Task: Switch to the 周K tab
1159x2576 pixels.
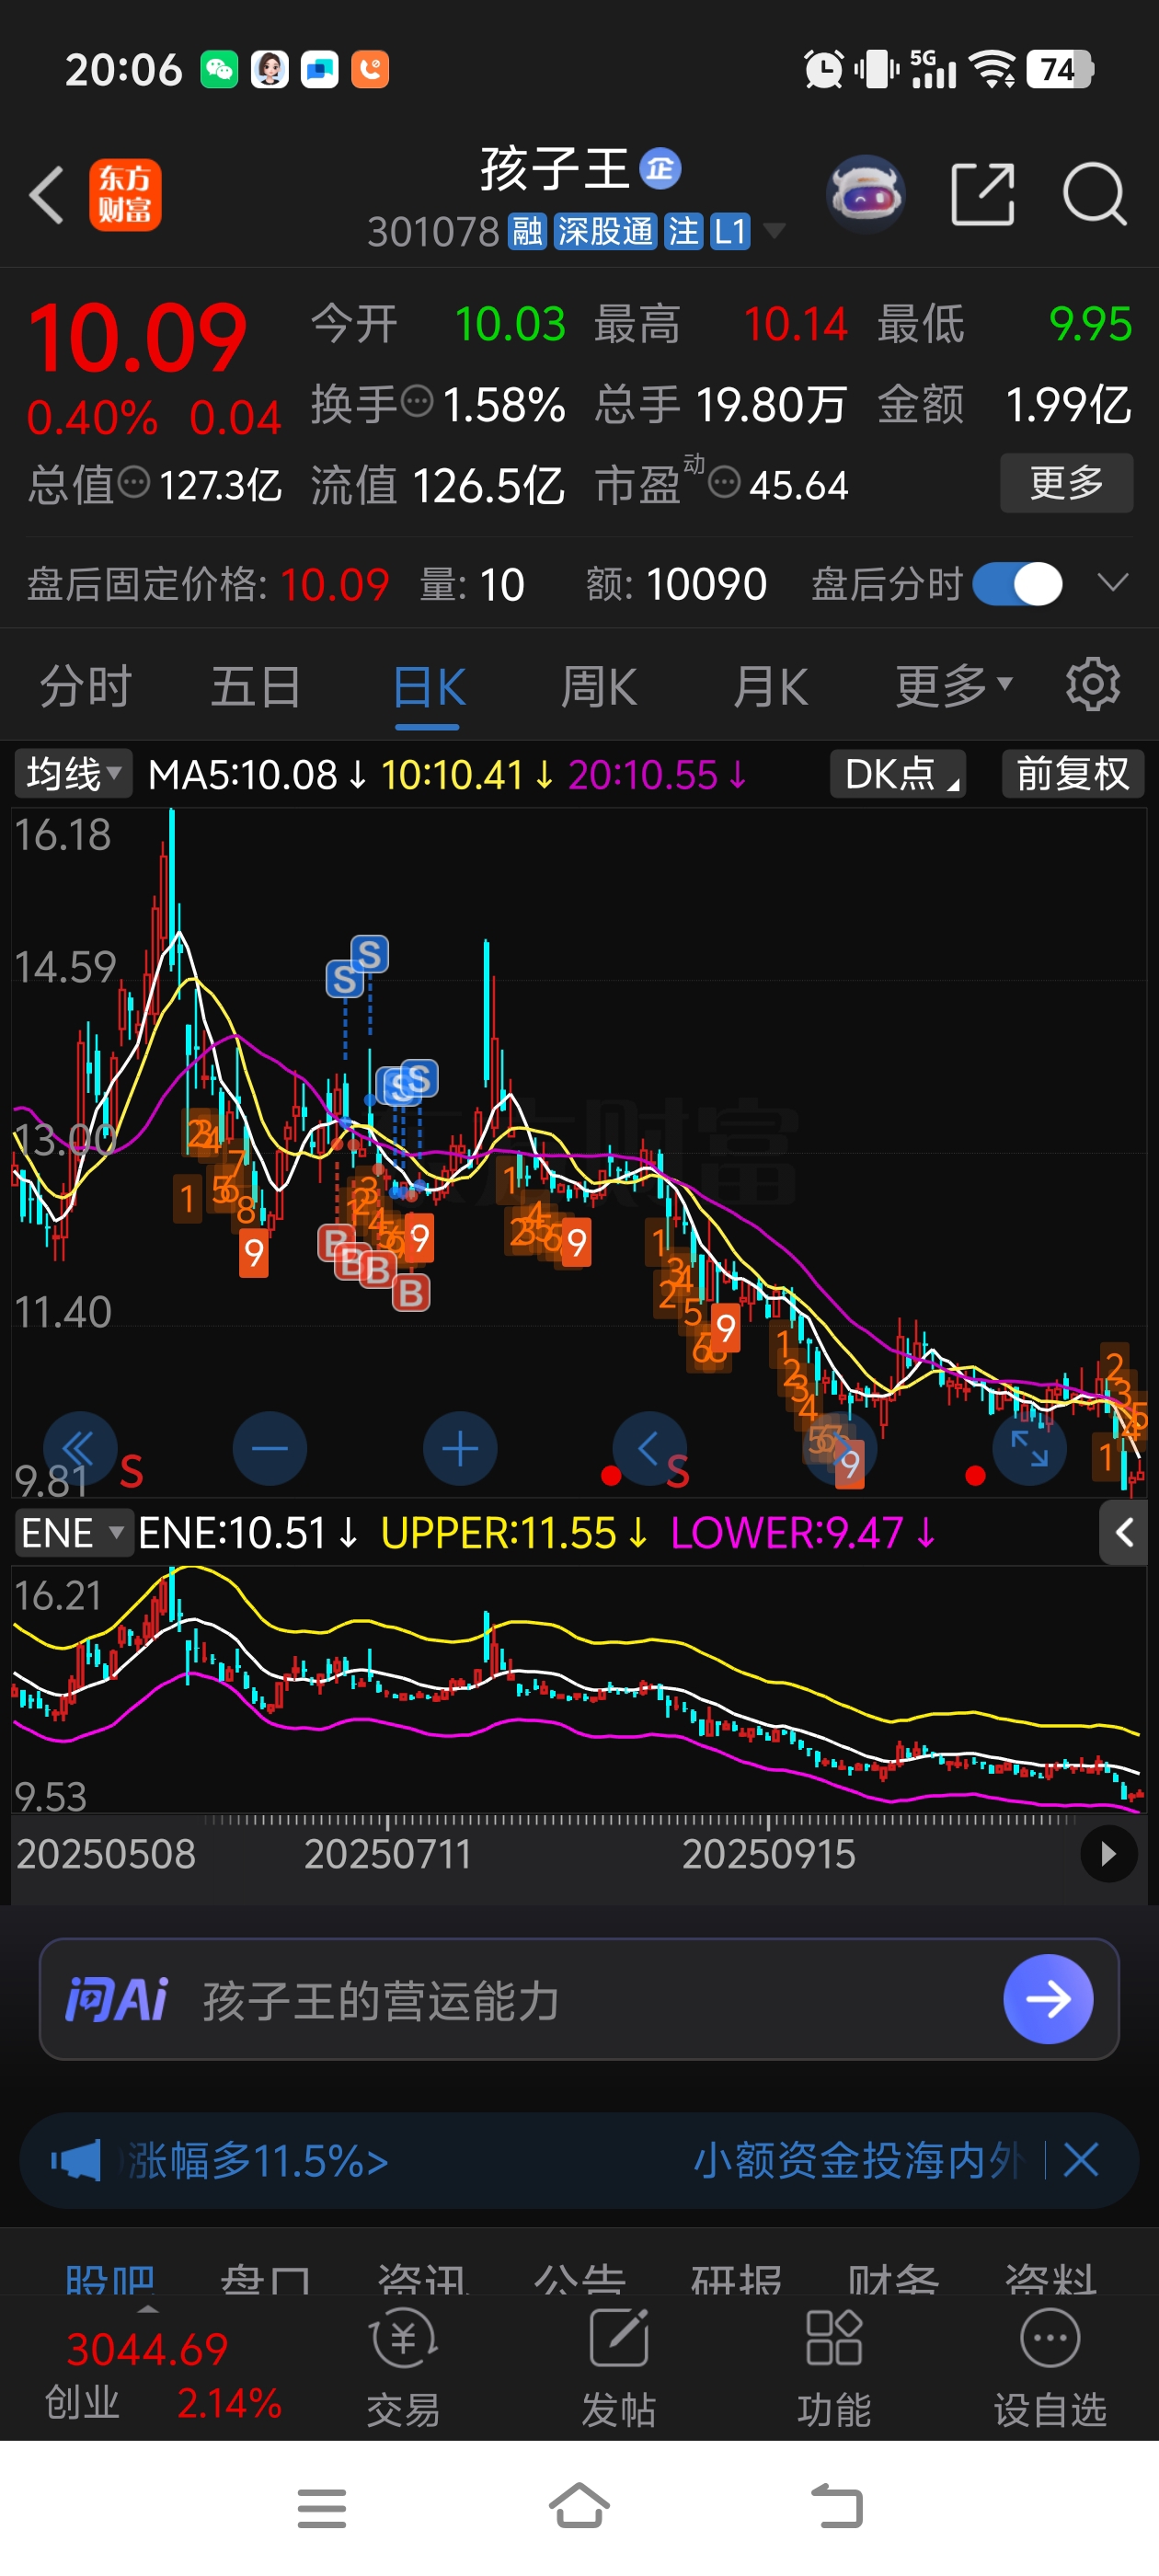Action: [x=598, y=687]
